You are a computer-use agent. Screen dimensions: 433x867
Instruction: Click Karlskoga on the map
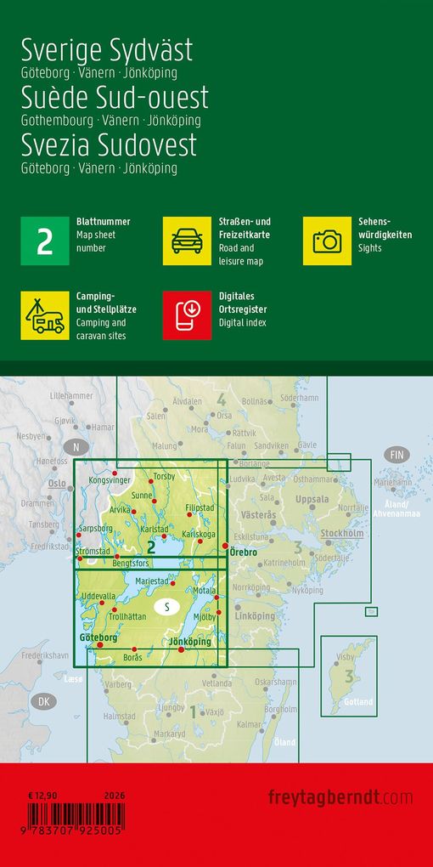(x=199, y=535)
